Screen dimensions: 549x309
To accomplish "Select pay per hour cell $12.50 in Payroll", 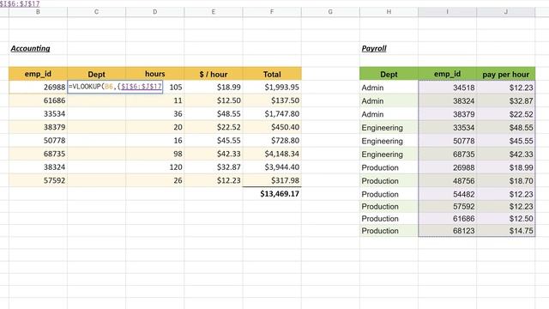I will [x=505, y=218].
